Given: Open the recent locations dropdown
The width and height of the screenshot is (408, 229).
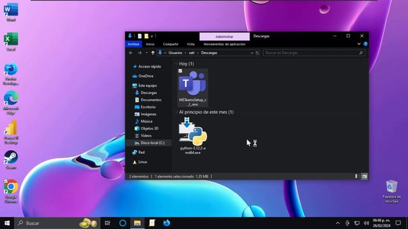Looking at the screenshot, I should [147, 53].
